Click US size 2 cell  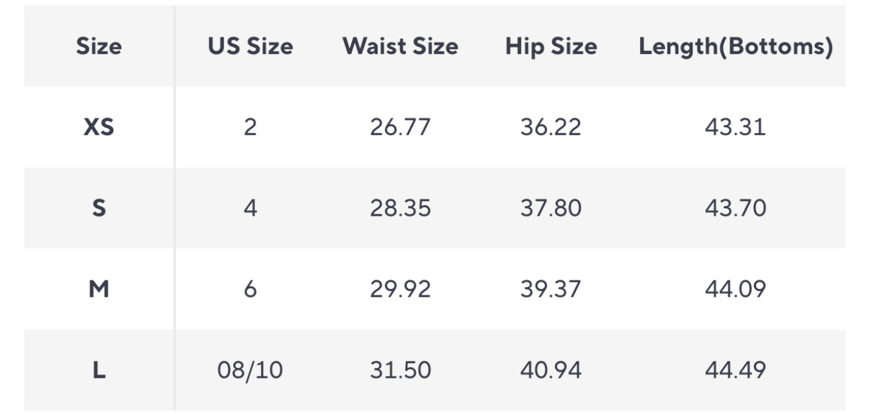250,127
